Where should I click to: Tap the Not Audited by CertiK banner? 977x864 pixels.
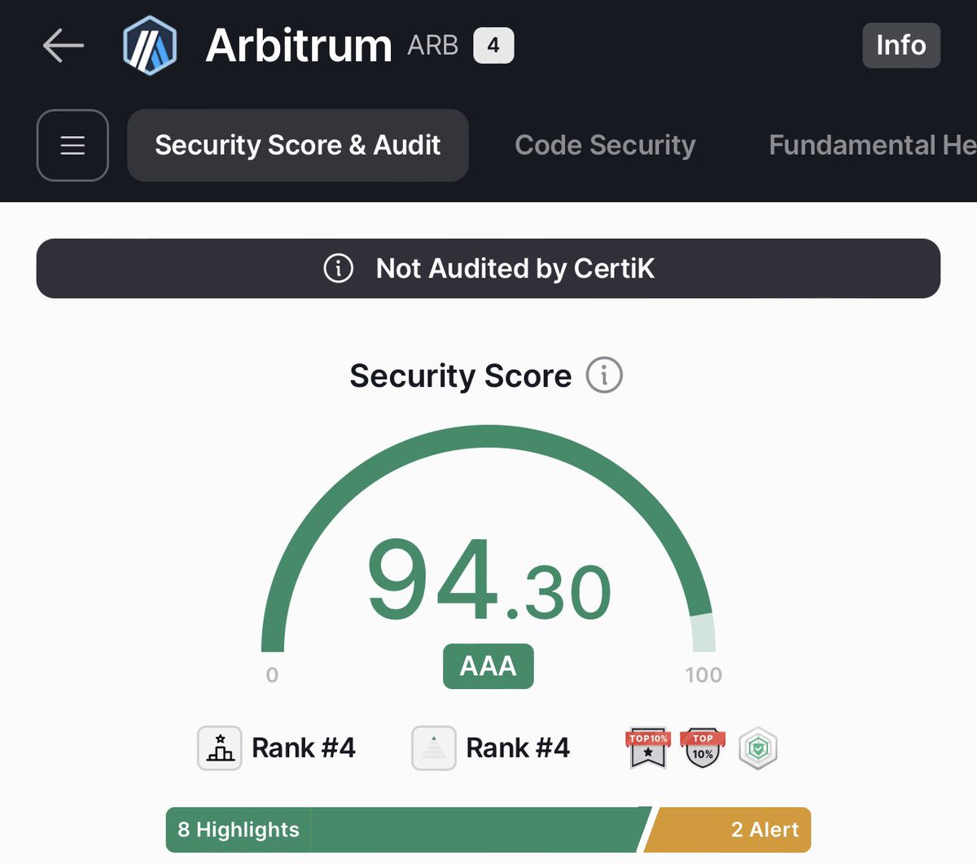pos(488,268)
